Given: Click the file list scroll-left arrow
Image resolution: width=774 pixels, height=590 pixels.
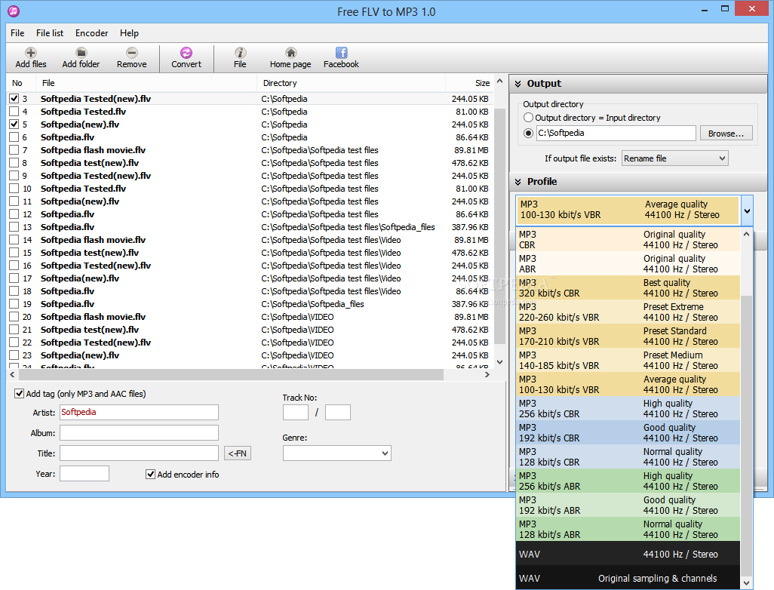Looking at the screenshot, I should coord(12,375).
